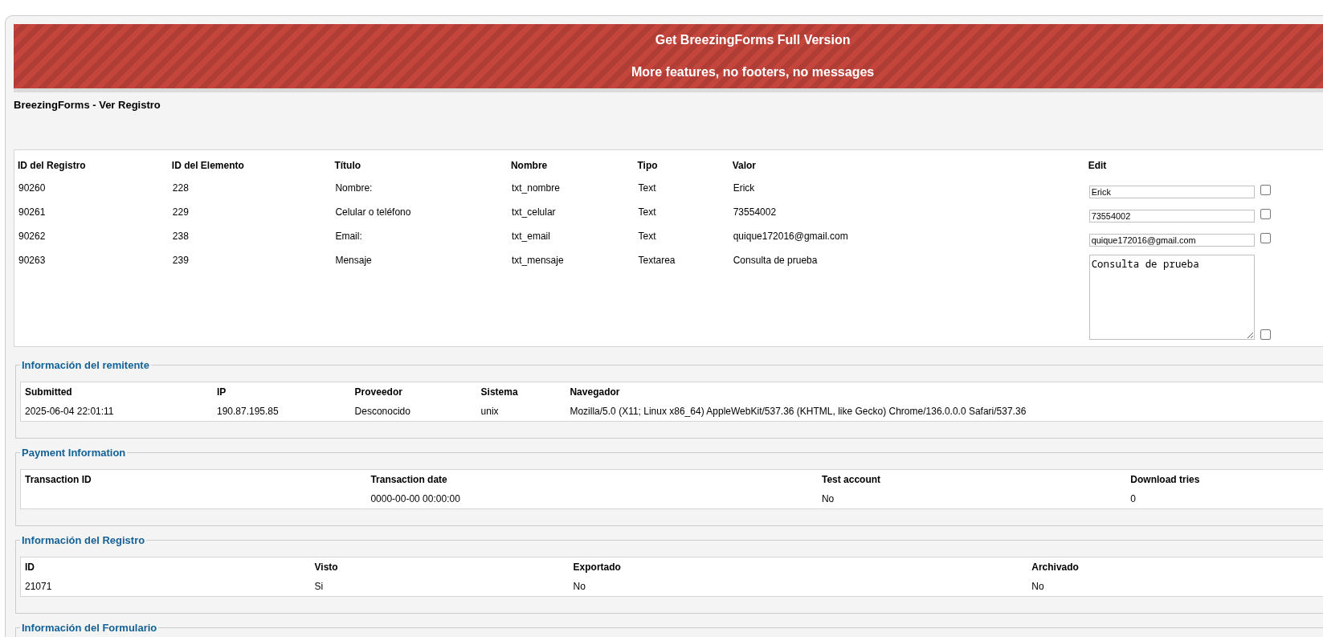Click inside the 'Consulta de prueba' textarea
The width and height of the screenshot is (1323, 637).
tap(1171, 297)
